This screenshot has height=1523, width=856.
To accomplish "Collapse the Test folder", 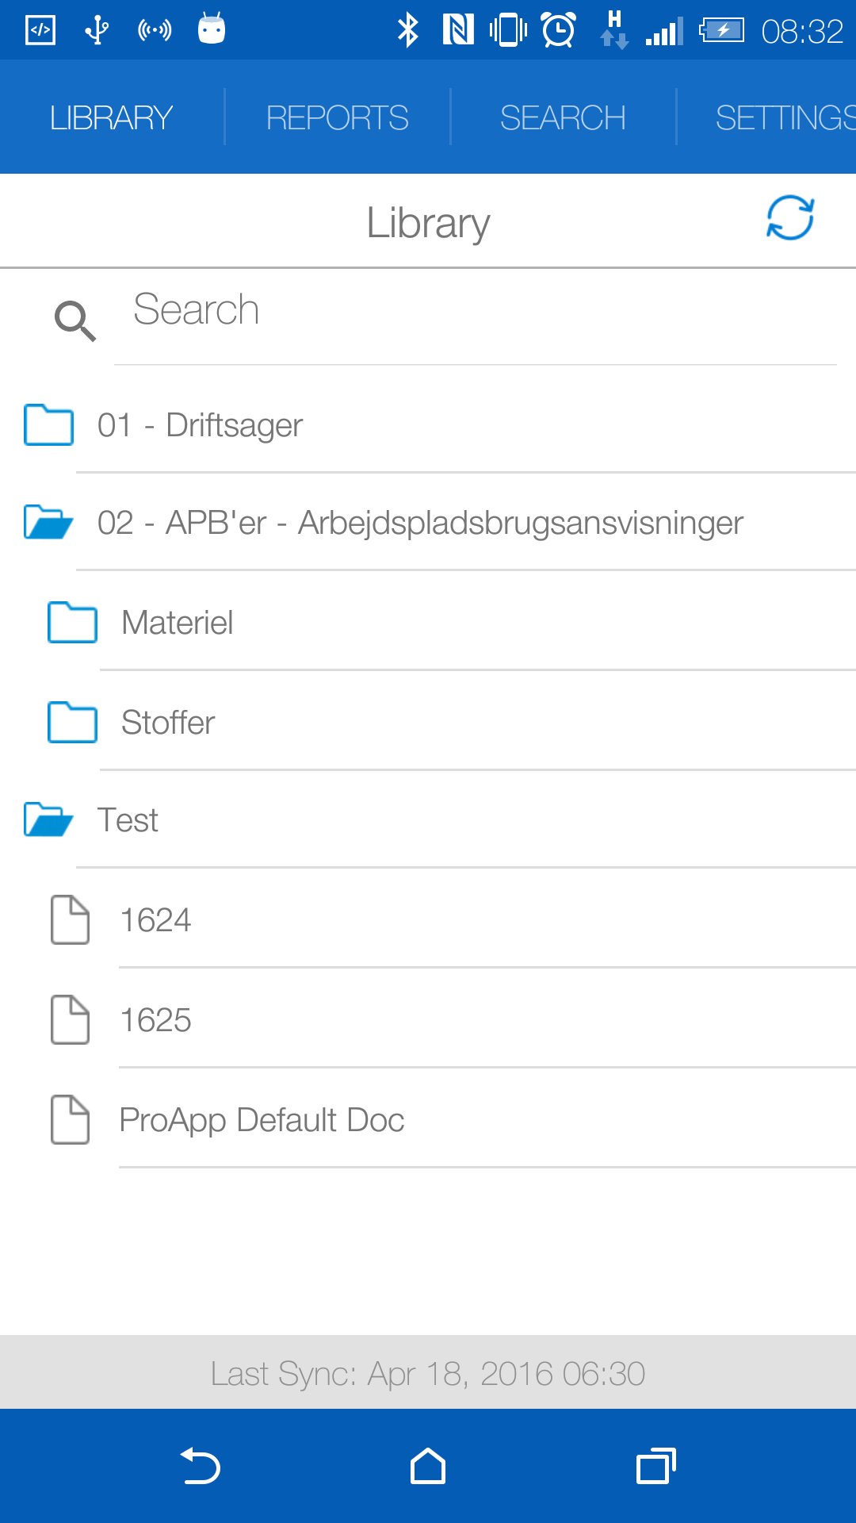I will point(127,819).
